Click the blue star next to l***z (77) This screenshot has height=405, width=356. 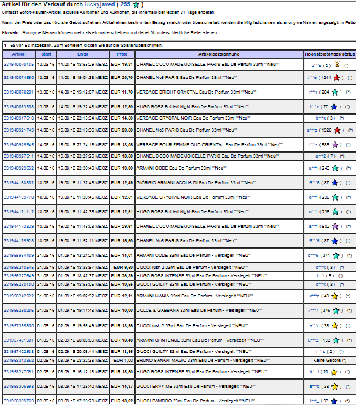(x=334, y=107)
